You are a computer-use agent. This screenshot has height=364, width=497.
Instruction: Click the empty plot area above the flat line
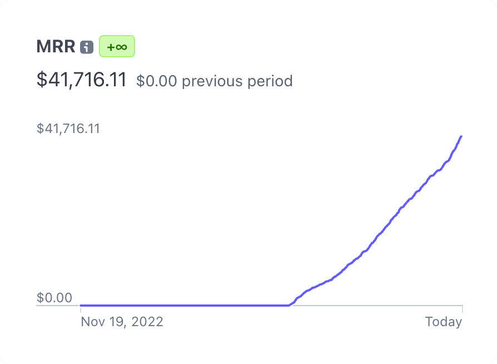(183, 223)
